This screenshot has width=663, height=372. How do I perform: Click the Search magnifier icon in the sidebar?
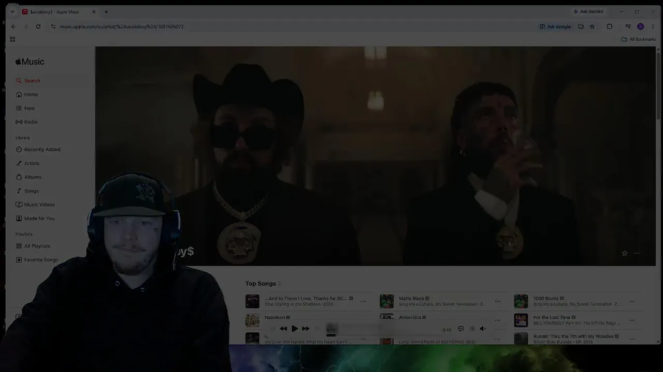point(19,81)
